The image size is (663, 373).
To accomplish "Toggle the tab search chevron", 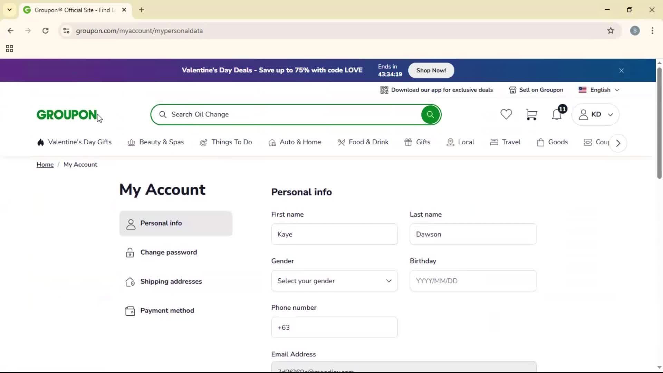I will (x=9, y=10).
